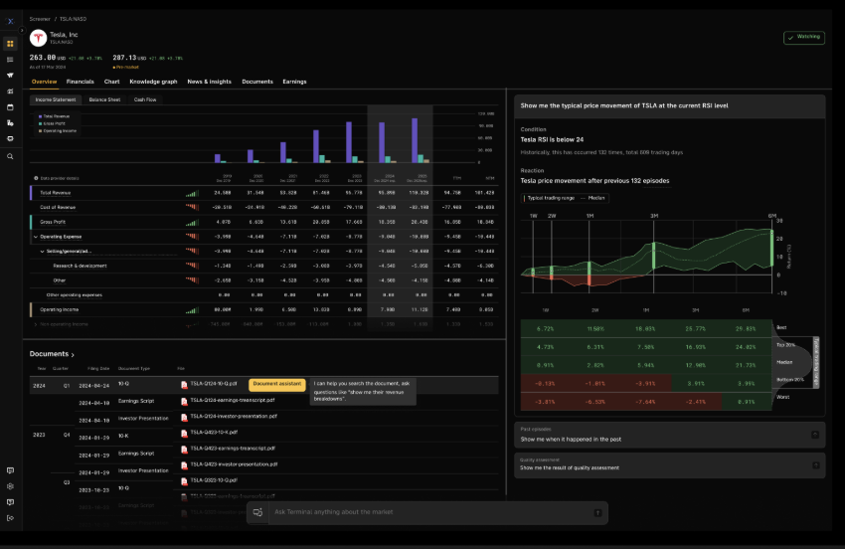This screenshot has width=845, height=549.
Task: Toggle Gross Profit legend swatch
Action: pos(40,124)
